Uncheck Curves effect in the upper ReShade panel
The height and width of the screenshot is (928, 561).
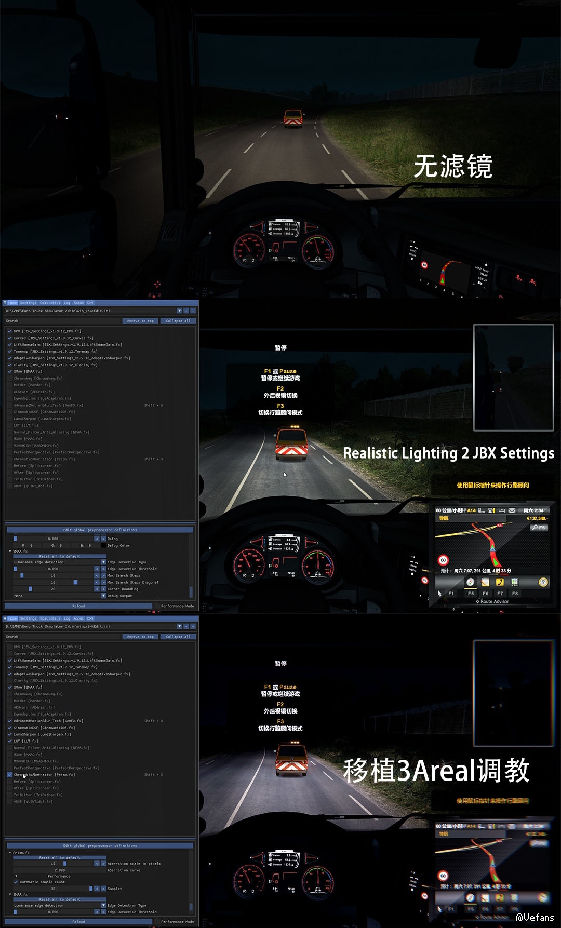tap(10, 338)
